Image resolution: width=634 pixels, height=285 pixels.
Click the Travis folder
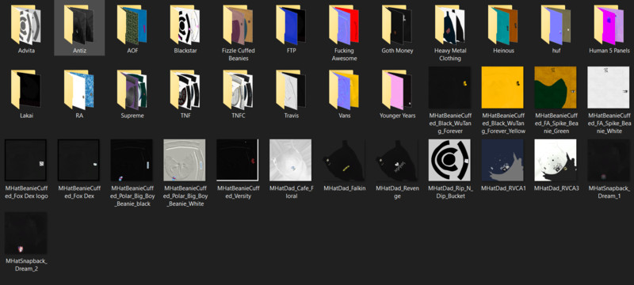(291, 89)
